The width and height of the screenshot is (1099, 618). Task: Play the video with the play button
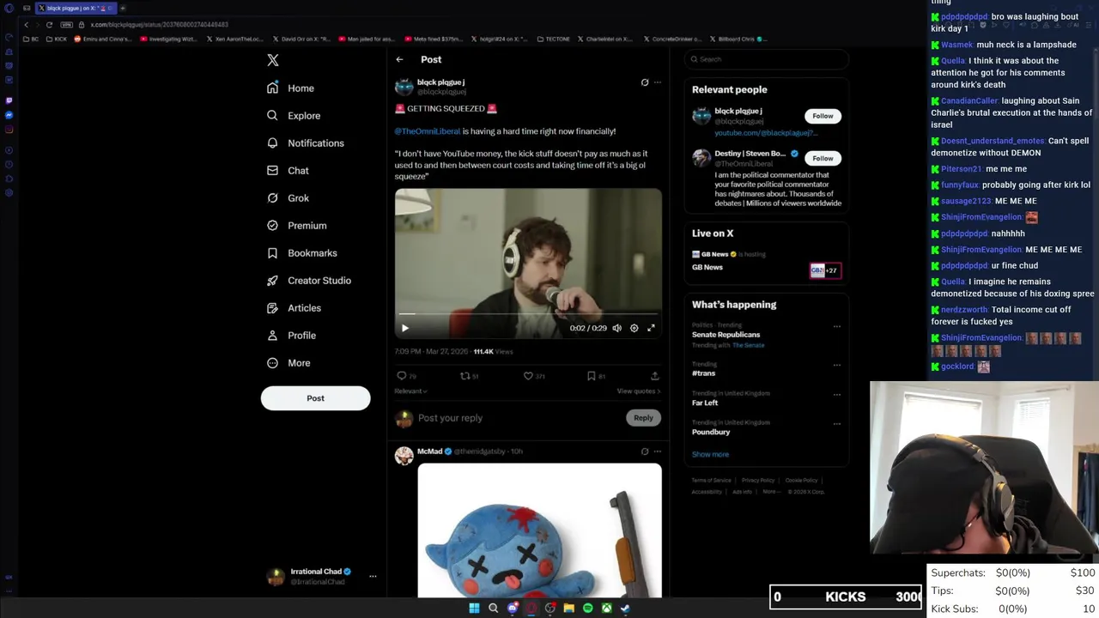[405, 328]
